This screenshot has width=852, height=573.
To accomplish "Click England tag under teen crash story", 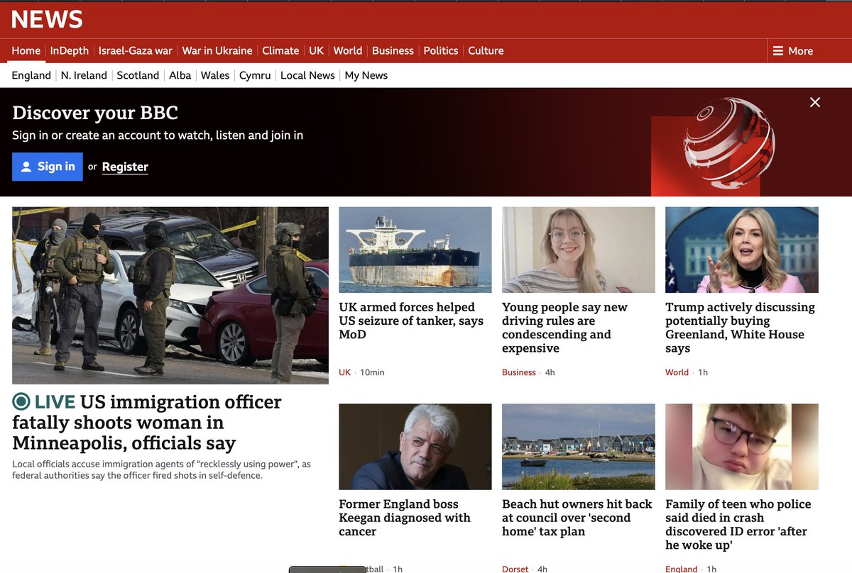I will pyautogui.click(x=682, y=569).
